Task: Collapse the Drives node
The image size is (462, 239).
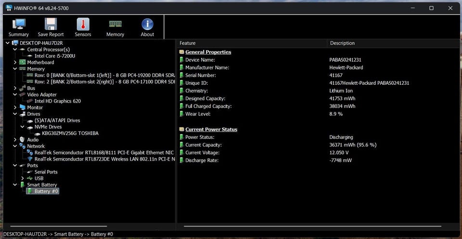Action: 15,114
